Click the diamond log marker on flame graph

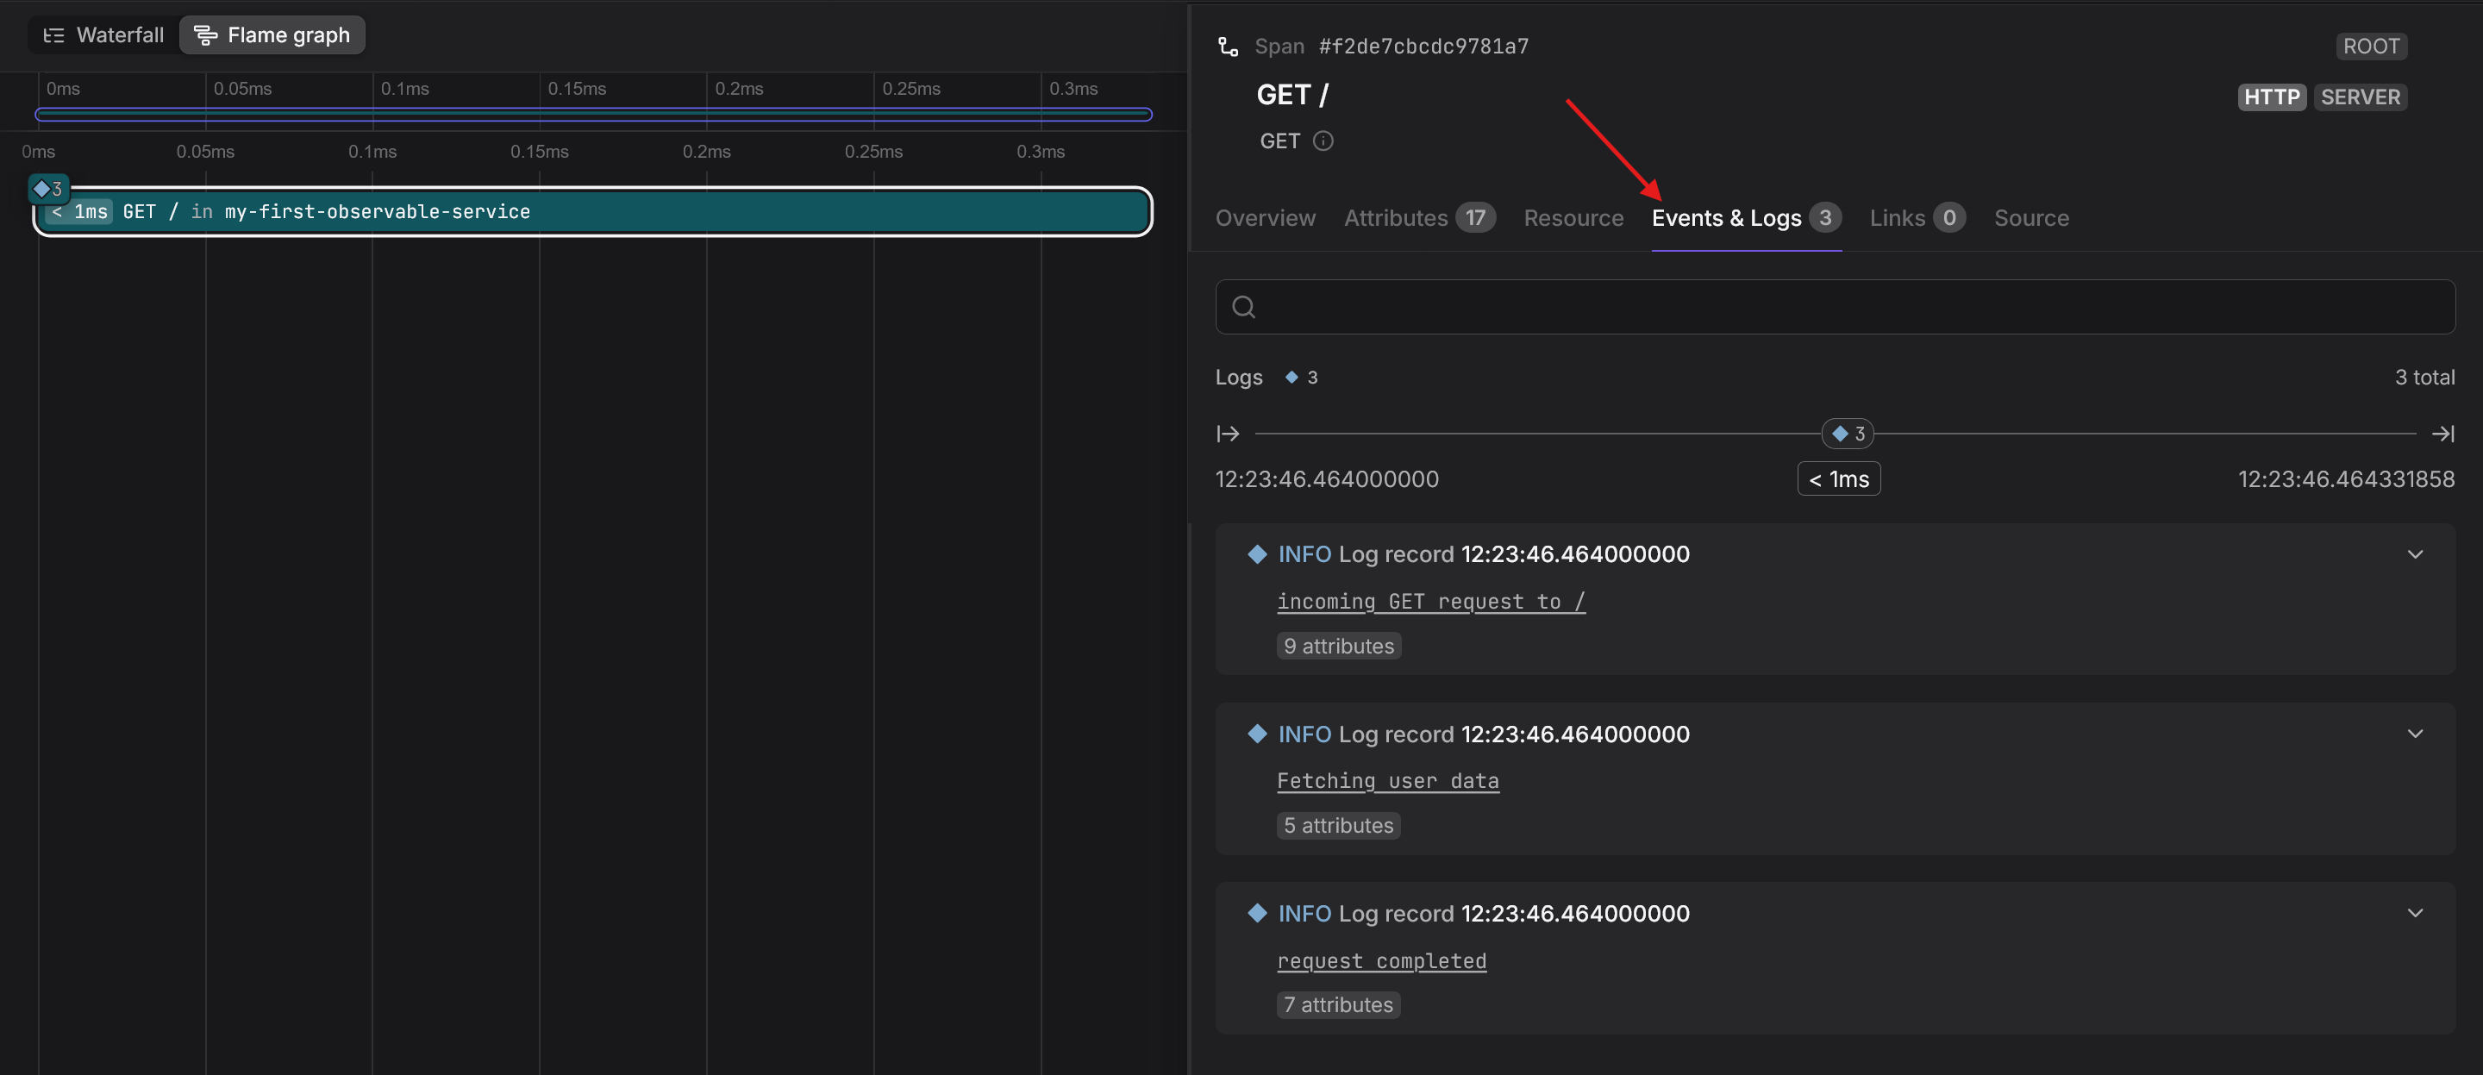(47, 188)
